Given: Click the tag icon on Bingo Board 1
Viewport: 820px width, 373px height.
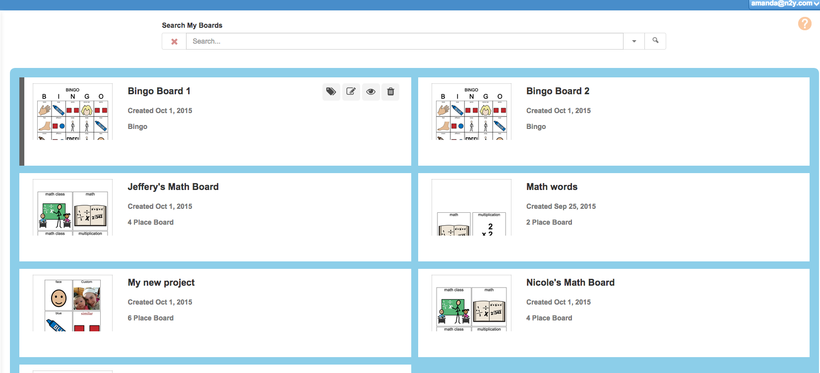Looking at the screenshot, I should point(331,92).
